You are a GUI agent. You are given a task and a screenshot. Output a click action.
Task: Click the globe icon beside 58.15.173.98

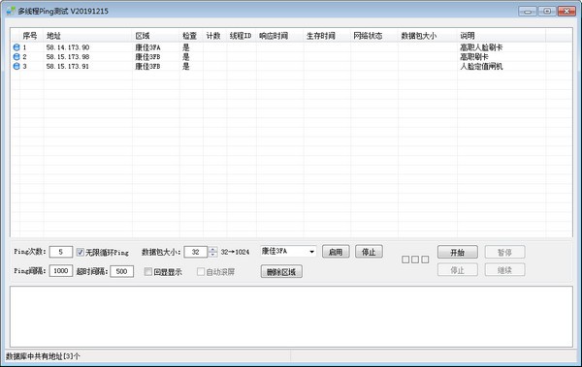[16, 57]
